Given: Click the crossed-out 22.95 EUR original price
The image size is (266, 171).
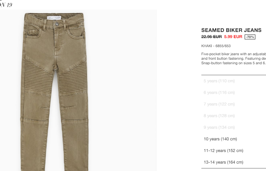Looking at the screenshot, I should (x=211, y=37).
